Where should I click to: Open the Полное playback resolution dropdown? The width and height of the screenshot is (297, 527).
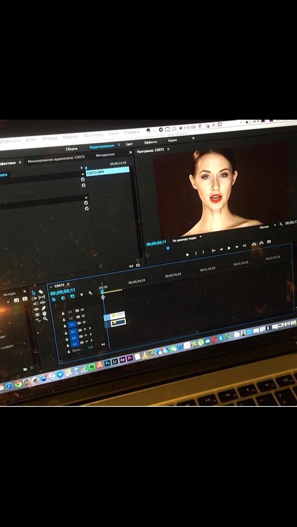coord(274,225)
